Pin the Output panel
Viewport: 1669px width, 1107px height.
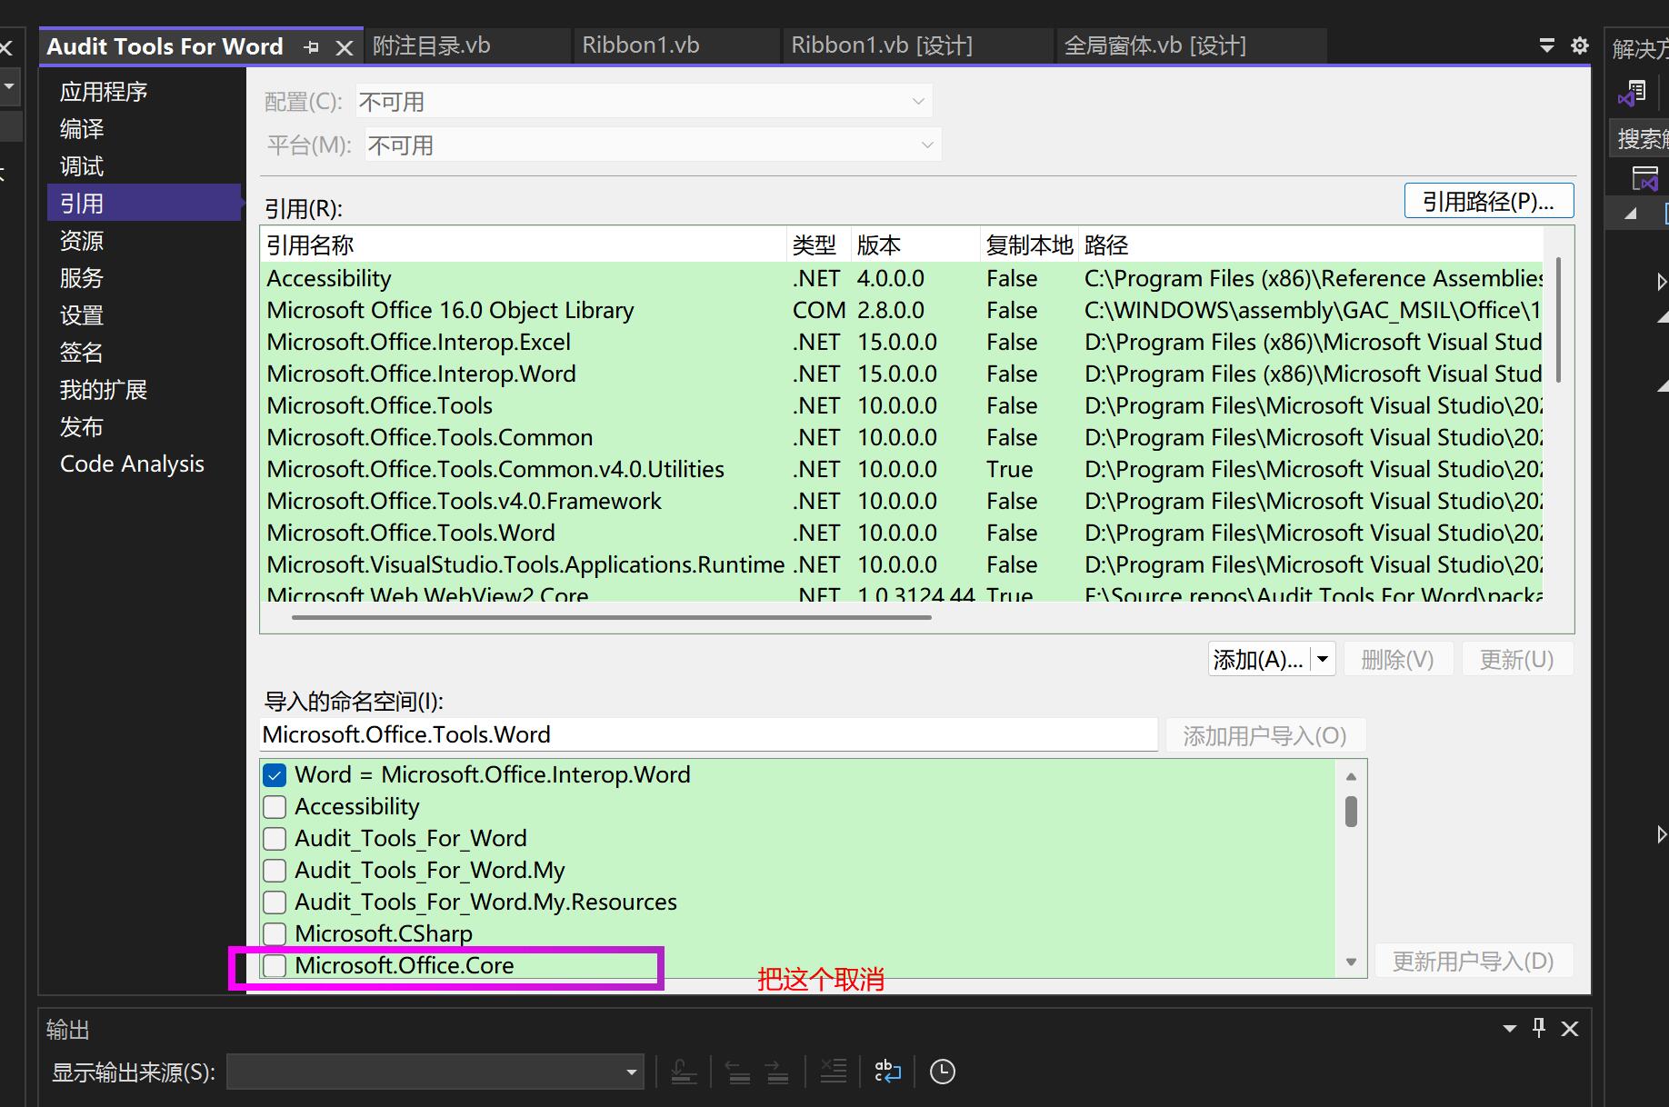1539,1028
